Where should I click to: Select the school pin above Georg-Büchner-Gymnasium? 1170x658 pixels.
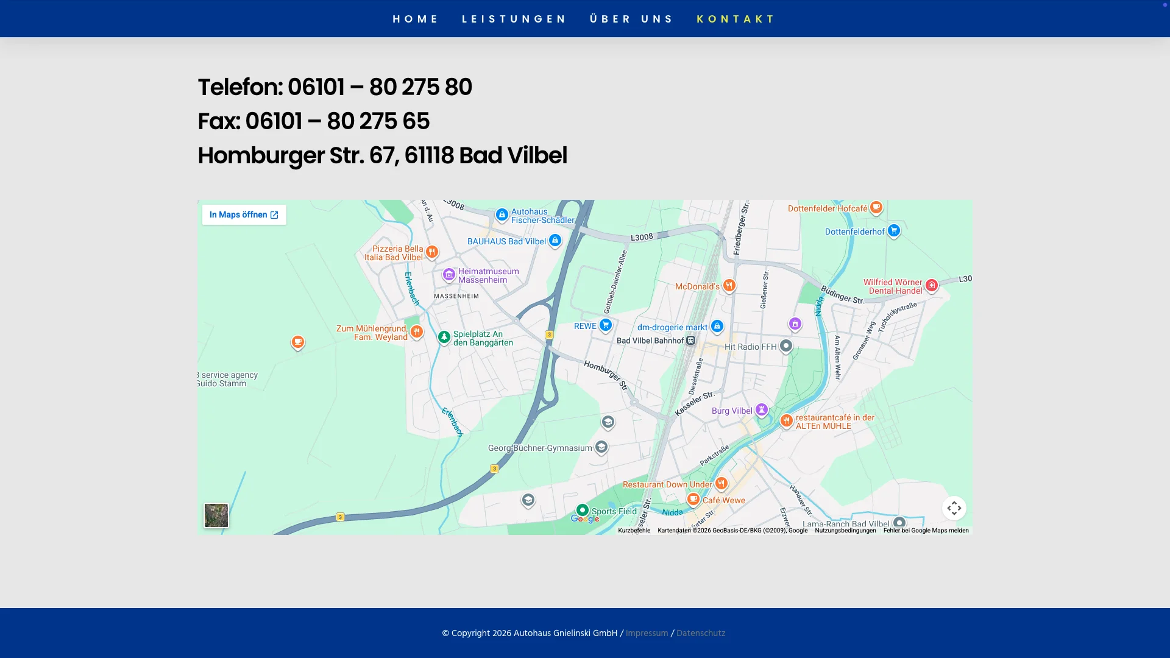[608, 422]
